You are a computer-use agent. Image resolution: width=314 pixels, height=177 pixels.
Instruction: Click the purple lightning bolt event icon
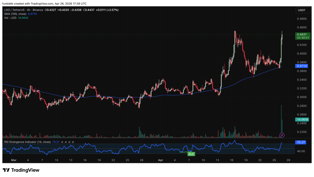point(282,135)
